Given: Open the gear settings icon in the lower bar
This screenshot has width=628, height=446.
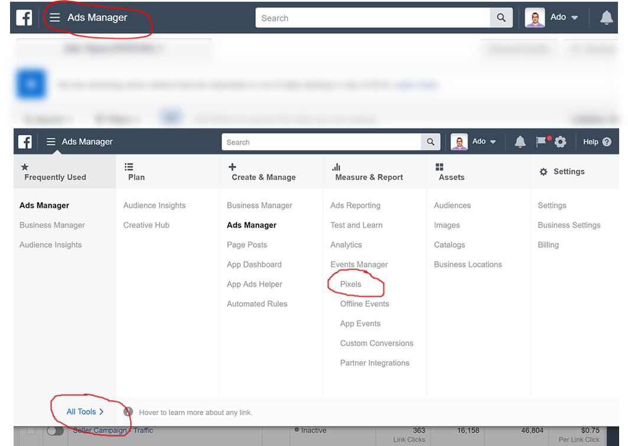Looking at the screenshot, I should click(x=560, y=142).
